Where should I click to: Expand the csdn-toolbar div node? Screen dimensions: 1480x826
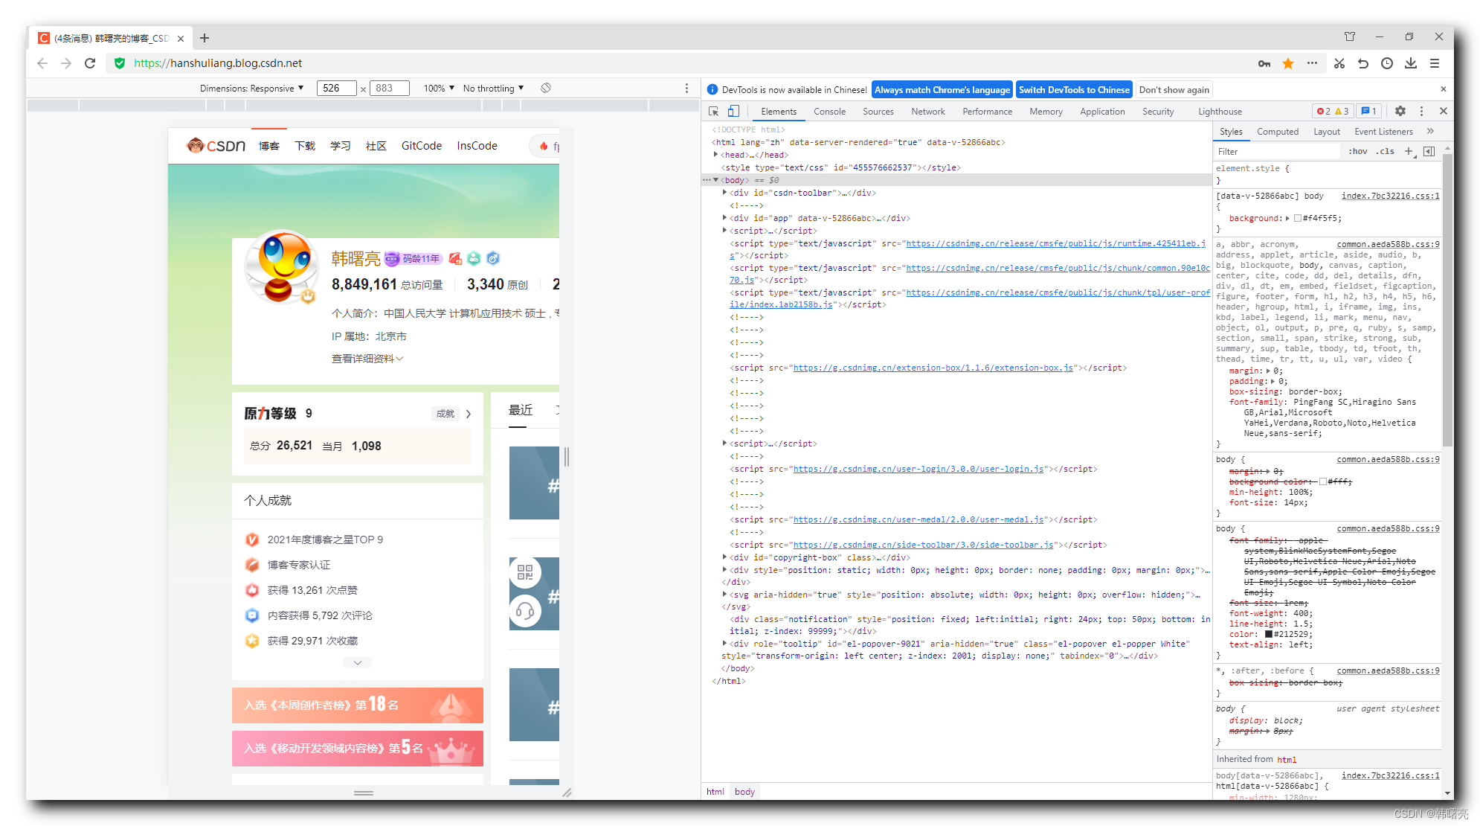point(724,193)
